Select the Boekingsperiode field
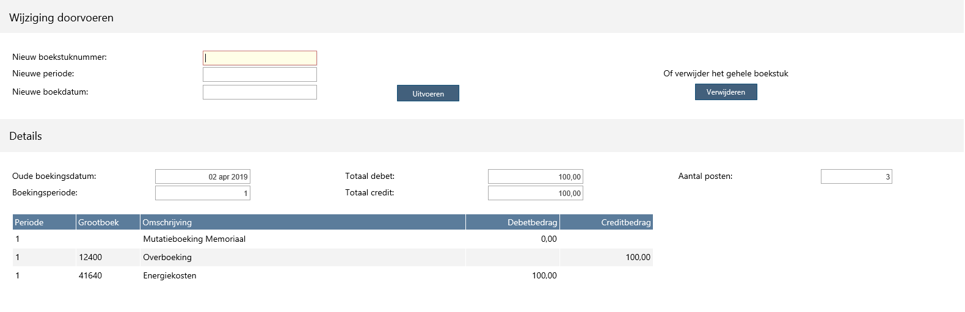965x312 pixels. click(203, 193)
